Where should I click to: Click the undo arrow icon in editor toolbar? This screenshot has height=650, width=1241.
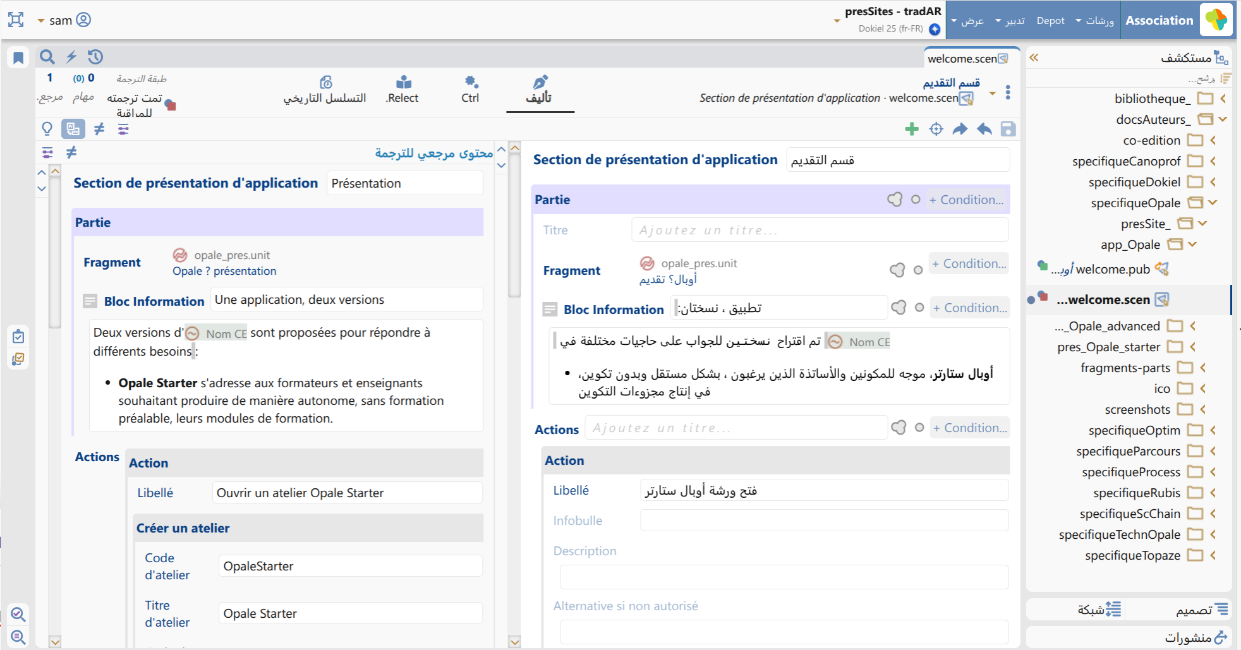pos(984,129)
